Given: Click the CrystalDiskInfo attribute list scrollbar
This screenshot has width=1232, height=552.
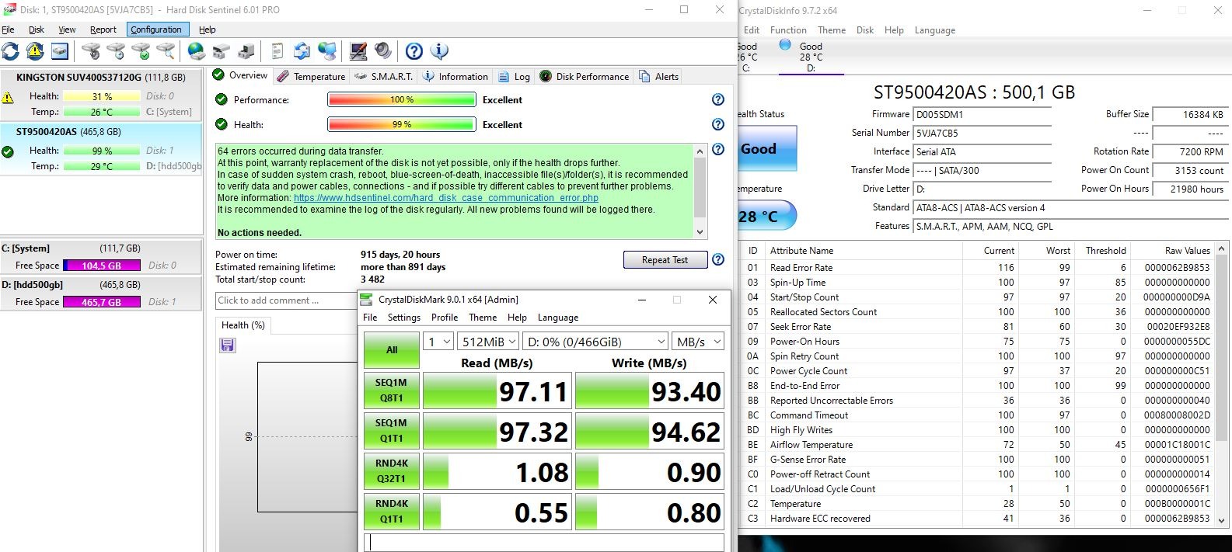Looking at the screenshot, I should coord(1221,384).
